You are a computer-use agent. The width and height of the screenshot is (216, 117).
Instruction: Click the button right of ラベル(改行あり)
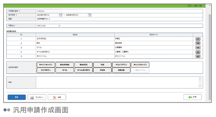tap(102, 70)
